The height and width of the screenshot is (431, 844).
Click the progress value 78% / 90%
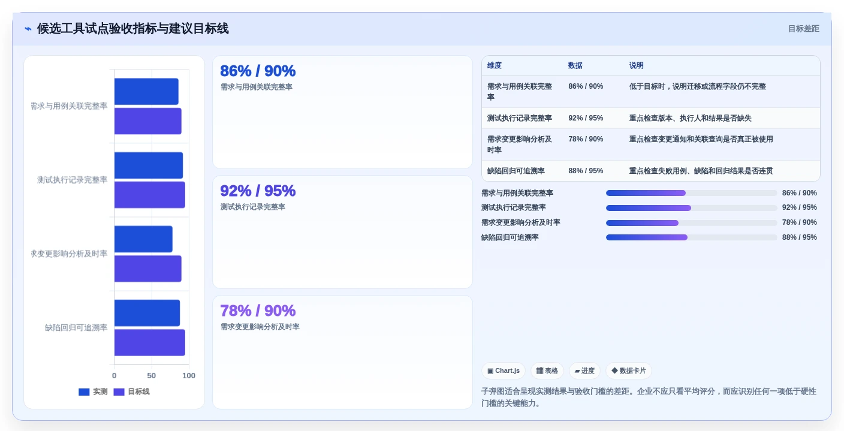click(x=800, y=222)
